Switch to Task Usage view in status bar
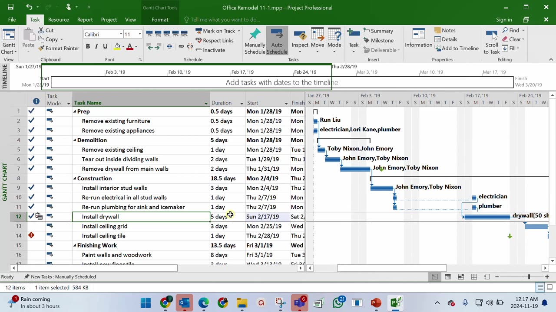 448,276
